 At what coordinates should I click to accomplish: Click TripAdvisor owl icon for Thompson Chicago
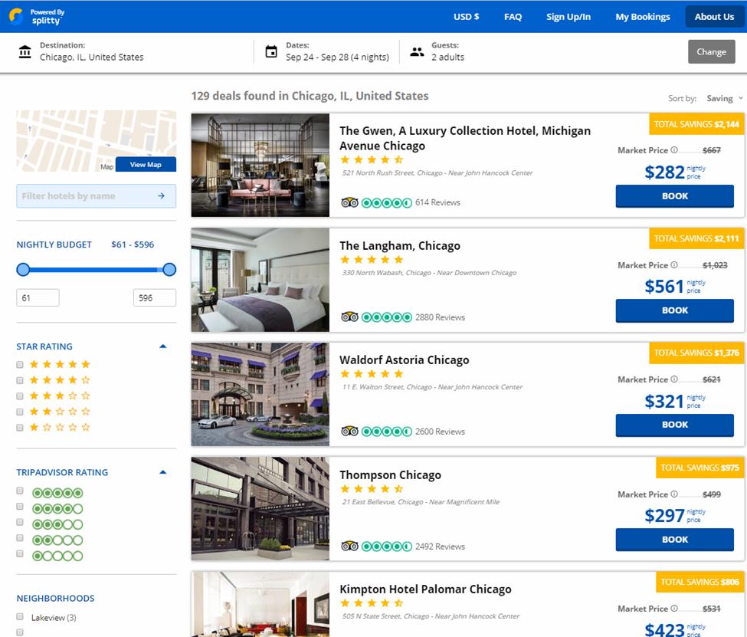tap(349, 546)
